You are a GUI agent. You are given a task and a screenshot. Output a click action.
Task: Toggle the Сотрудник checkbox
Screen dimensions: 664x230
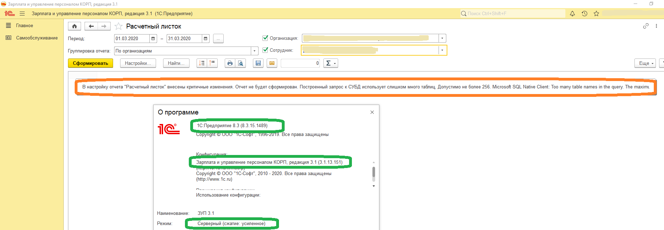265,50
